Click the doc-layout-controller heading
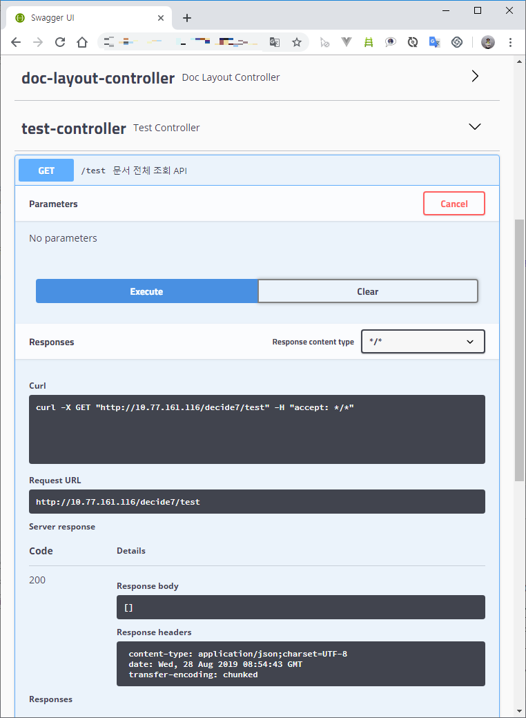This screenshot has height=718, width=526. click(x=98, y=78)
